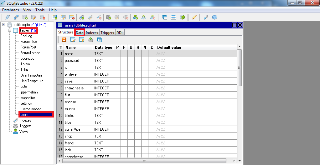Open the View menu
The image size is (320, 165).
27,10
